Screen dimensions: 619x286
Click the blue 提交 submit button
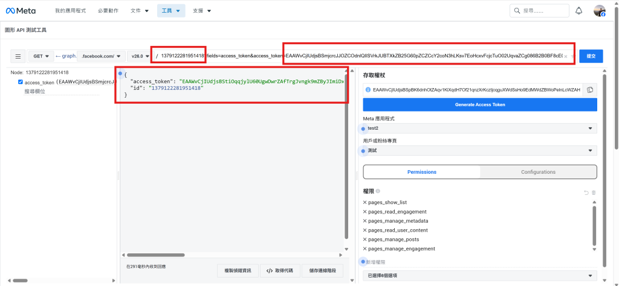click(x=591, y=56)
